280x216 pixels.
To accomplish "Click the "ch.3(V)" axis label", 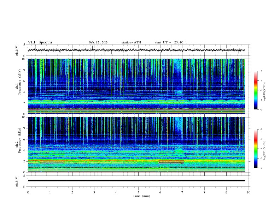I will [x=17, y=181].
